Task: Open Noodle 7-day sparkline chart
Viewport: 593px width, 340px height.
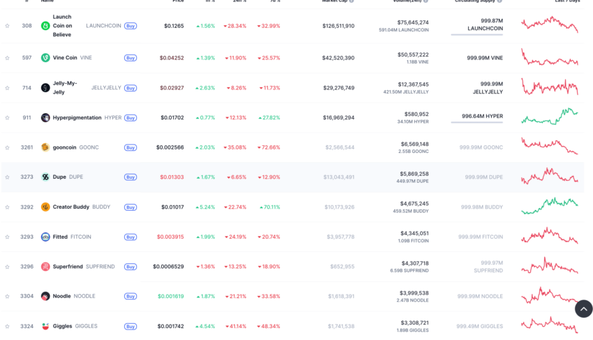Action: click(550, 295)
